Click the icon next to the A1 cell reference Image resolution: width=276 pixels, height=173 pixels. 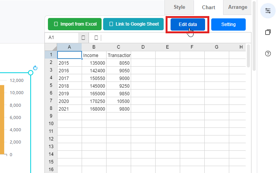coord(84,38)
